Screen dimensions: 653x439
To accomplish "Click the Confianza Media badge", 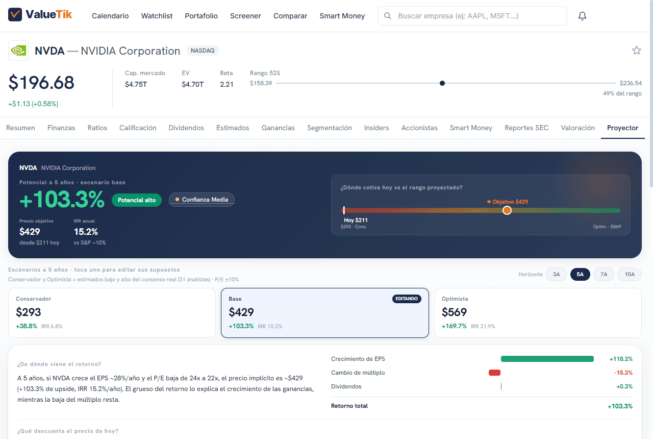I will pyautogui.click(x=202, y=200).
